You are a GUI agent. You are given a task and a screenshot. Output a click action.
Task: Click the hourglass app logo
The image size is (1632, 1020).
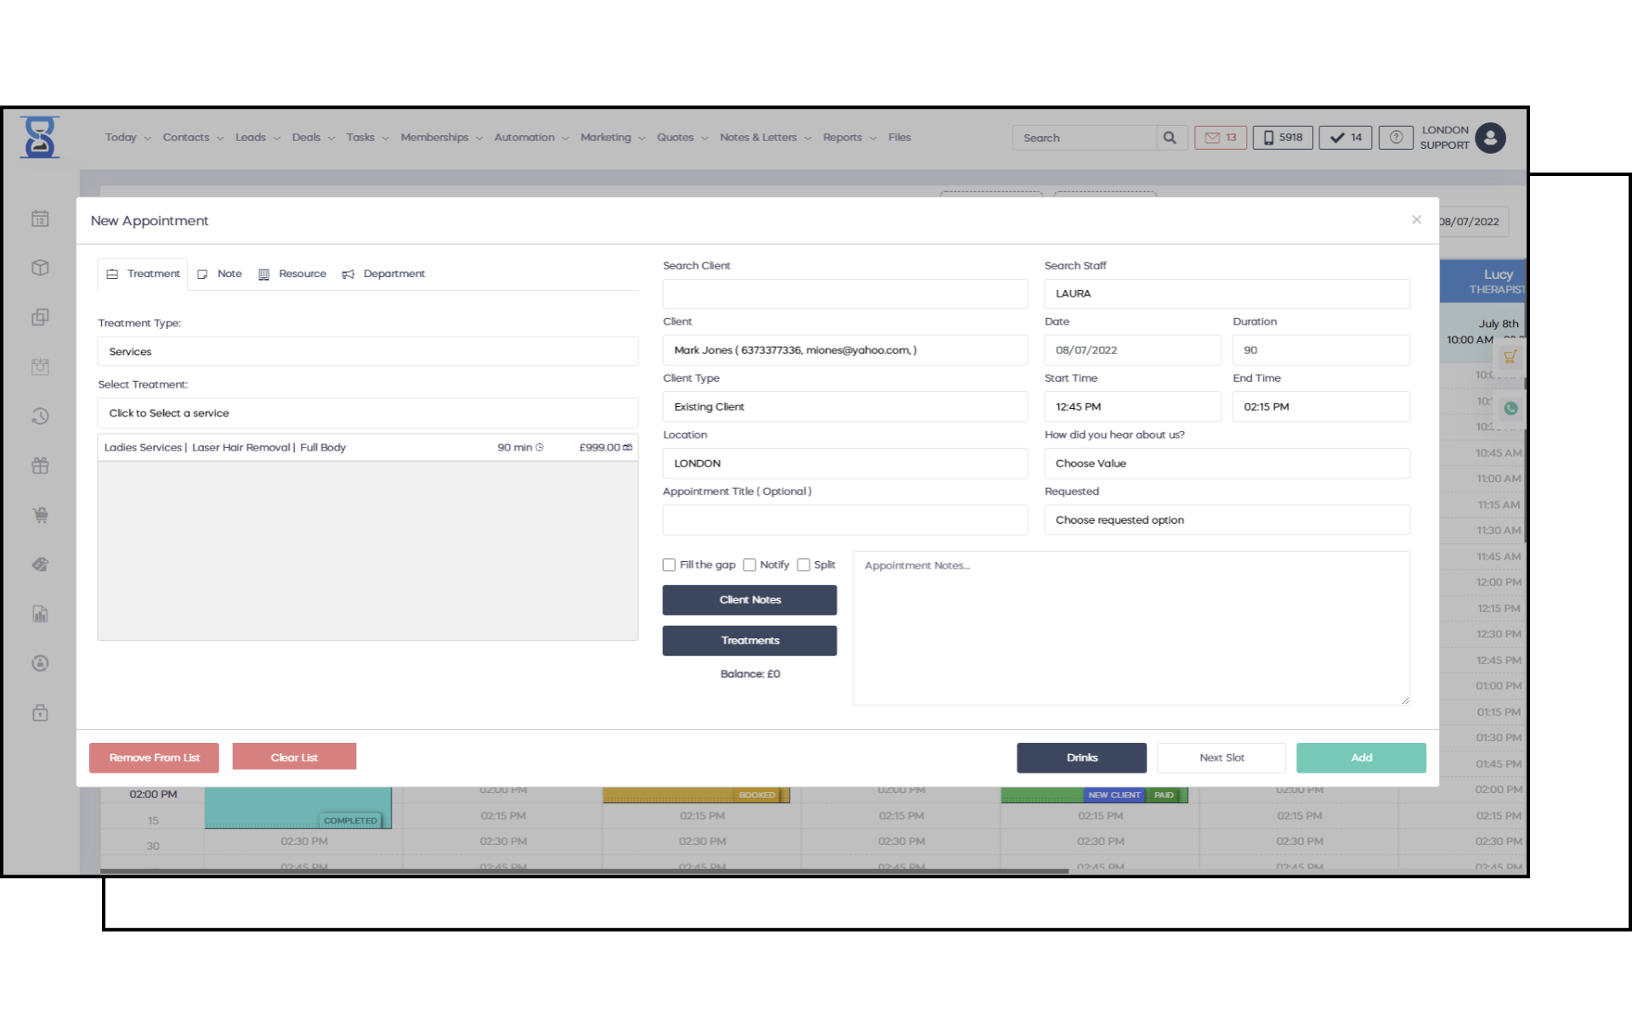40,138
